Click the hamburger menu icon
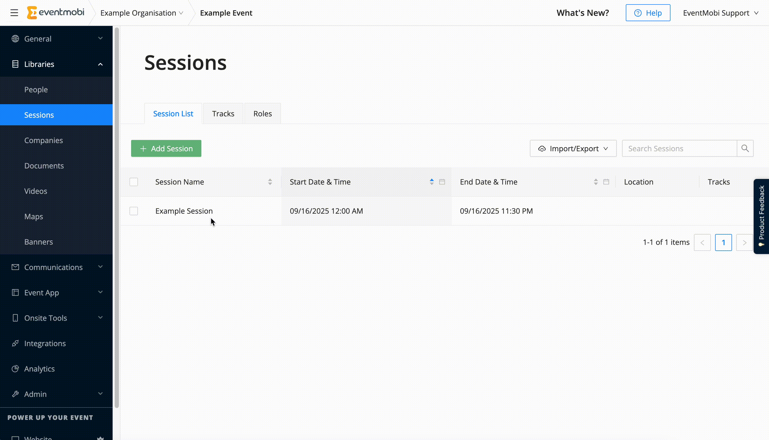The height and width of the screenshot is (440, 769). (14, 13)
